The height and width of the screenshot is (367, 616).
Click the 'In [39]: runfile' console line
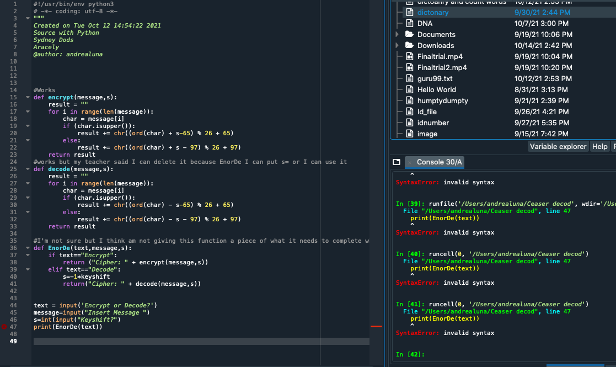[506, 204]
